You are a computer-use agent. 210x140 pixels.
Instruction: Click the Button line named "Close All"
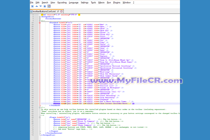(x=83, y=35)
